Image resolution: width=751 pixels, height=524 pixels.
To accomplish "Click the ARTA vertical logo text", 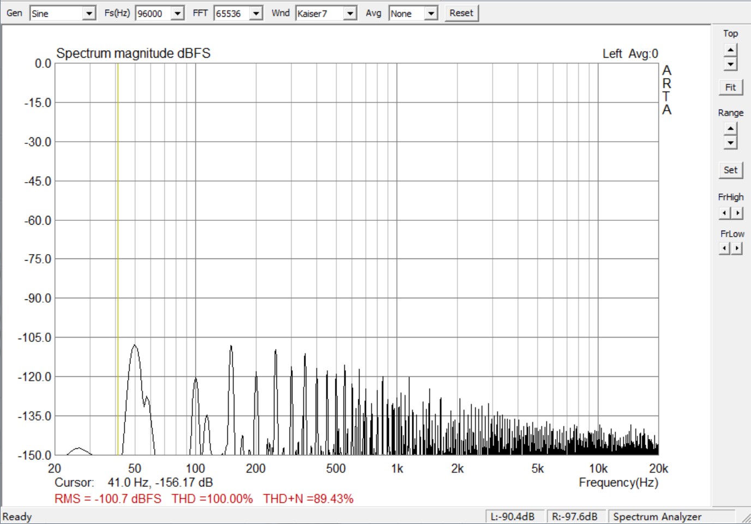I will pyautogui.click(x=666, y=90).
